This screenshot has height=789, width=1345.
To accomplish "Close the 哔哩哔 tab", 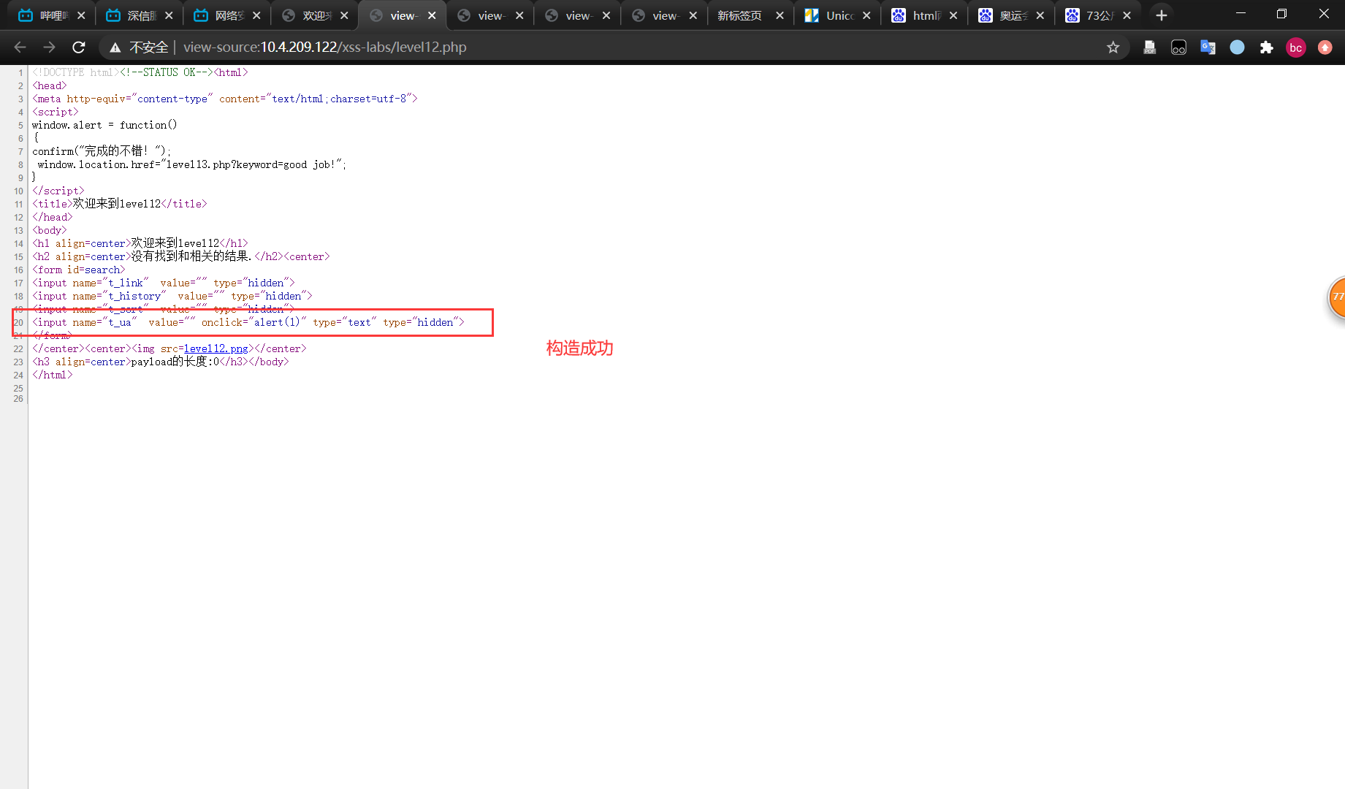I will click(x=81, y=15).
